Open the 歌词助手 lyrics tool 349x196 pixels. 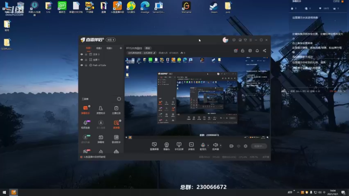(116, 139)
